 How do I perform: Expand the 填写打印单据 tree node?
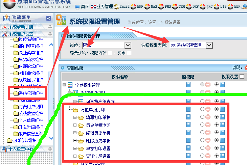tap(75, 117)
